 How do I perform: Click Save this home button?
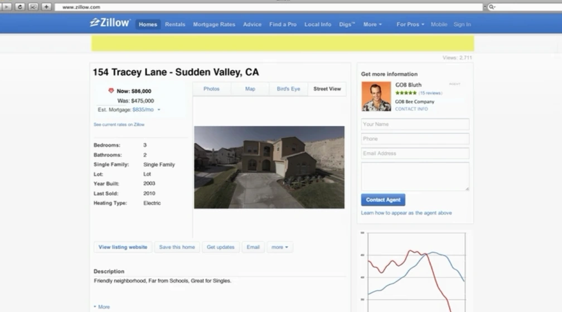click(177, 247)
